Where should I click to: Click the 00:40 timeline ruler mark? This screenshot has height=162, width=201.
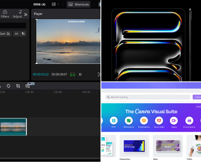(58, 92)
